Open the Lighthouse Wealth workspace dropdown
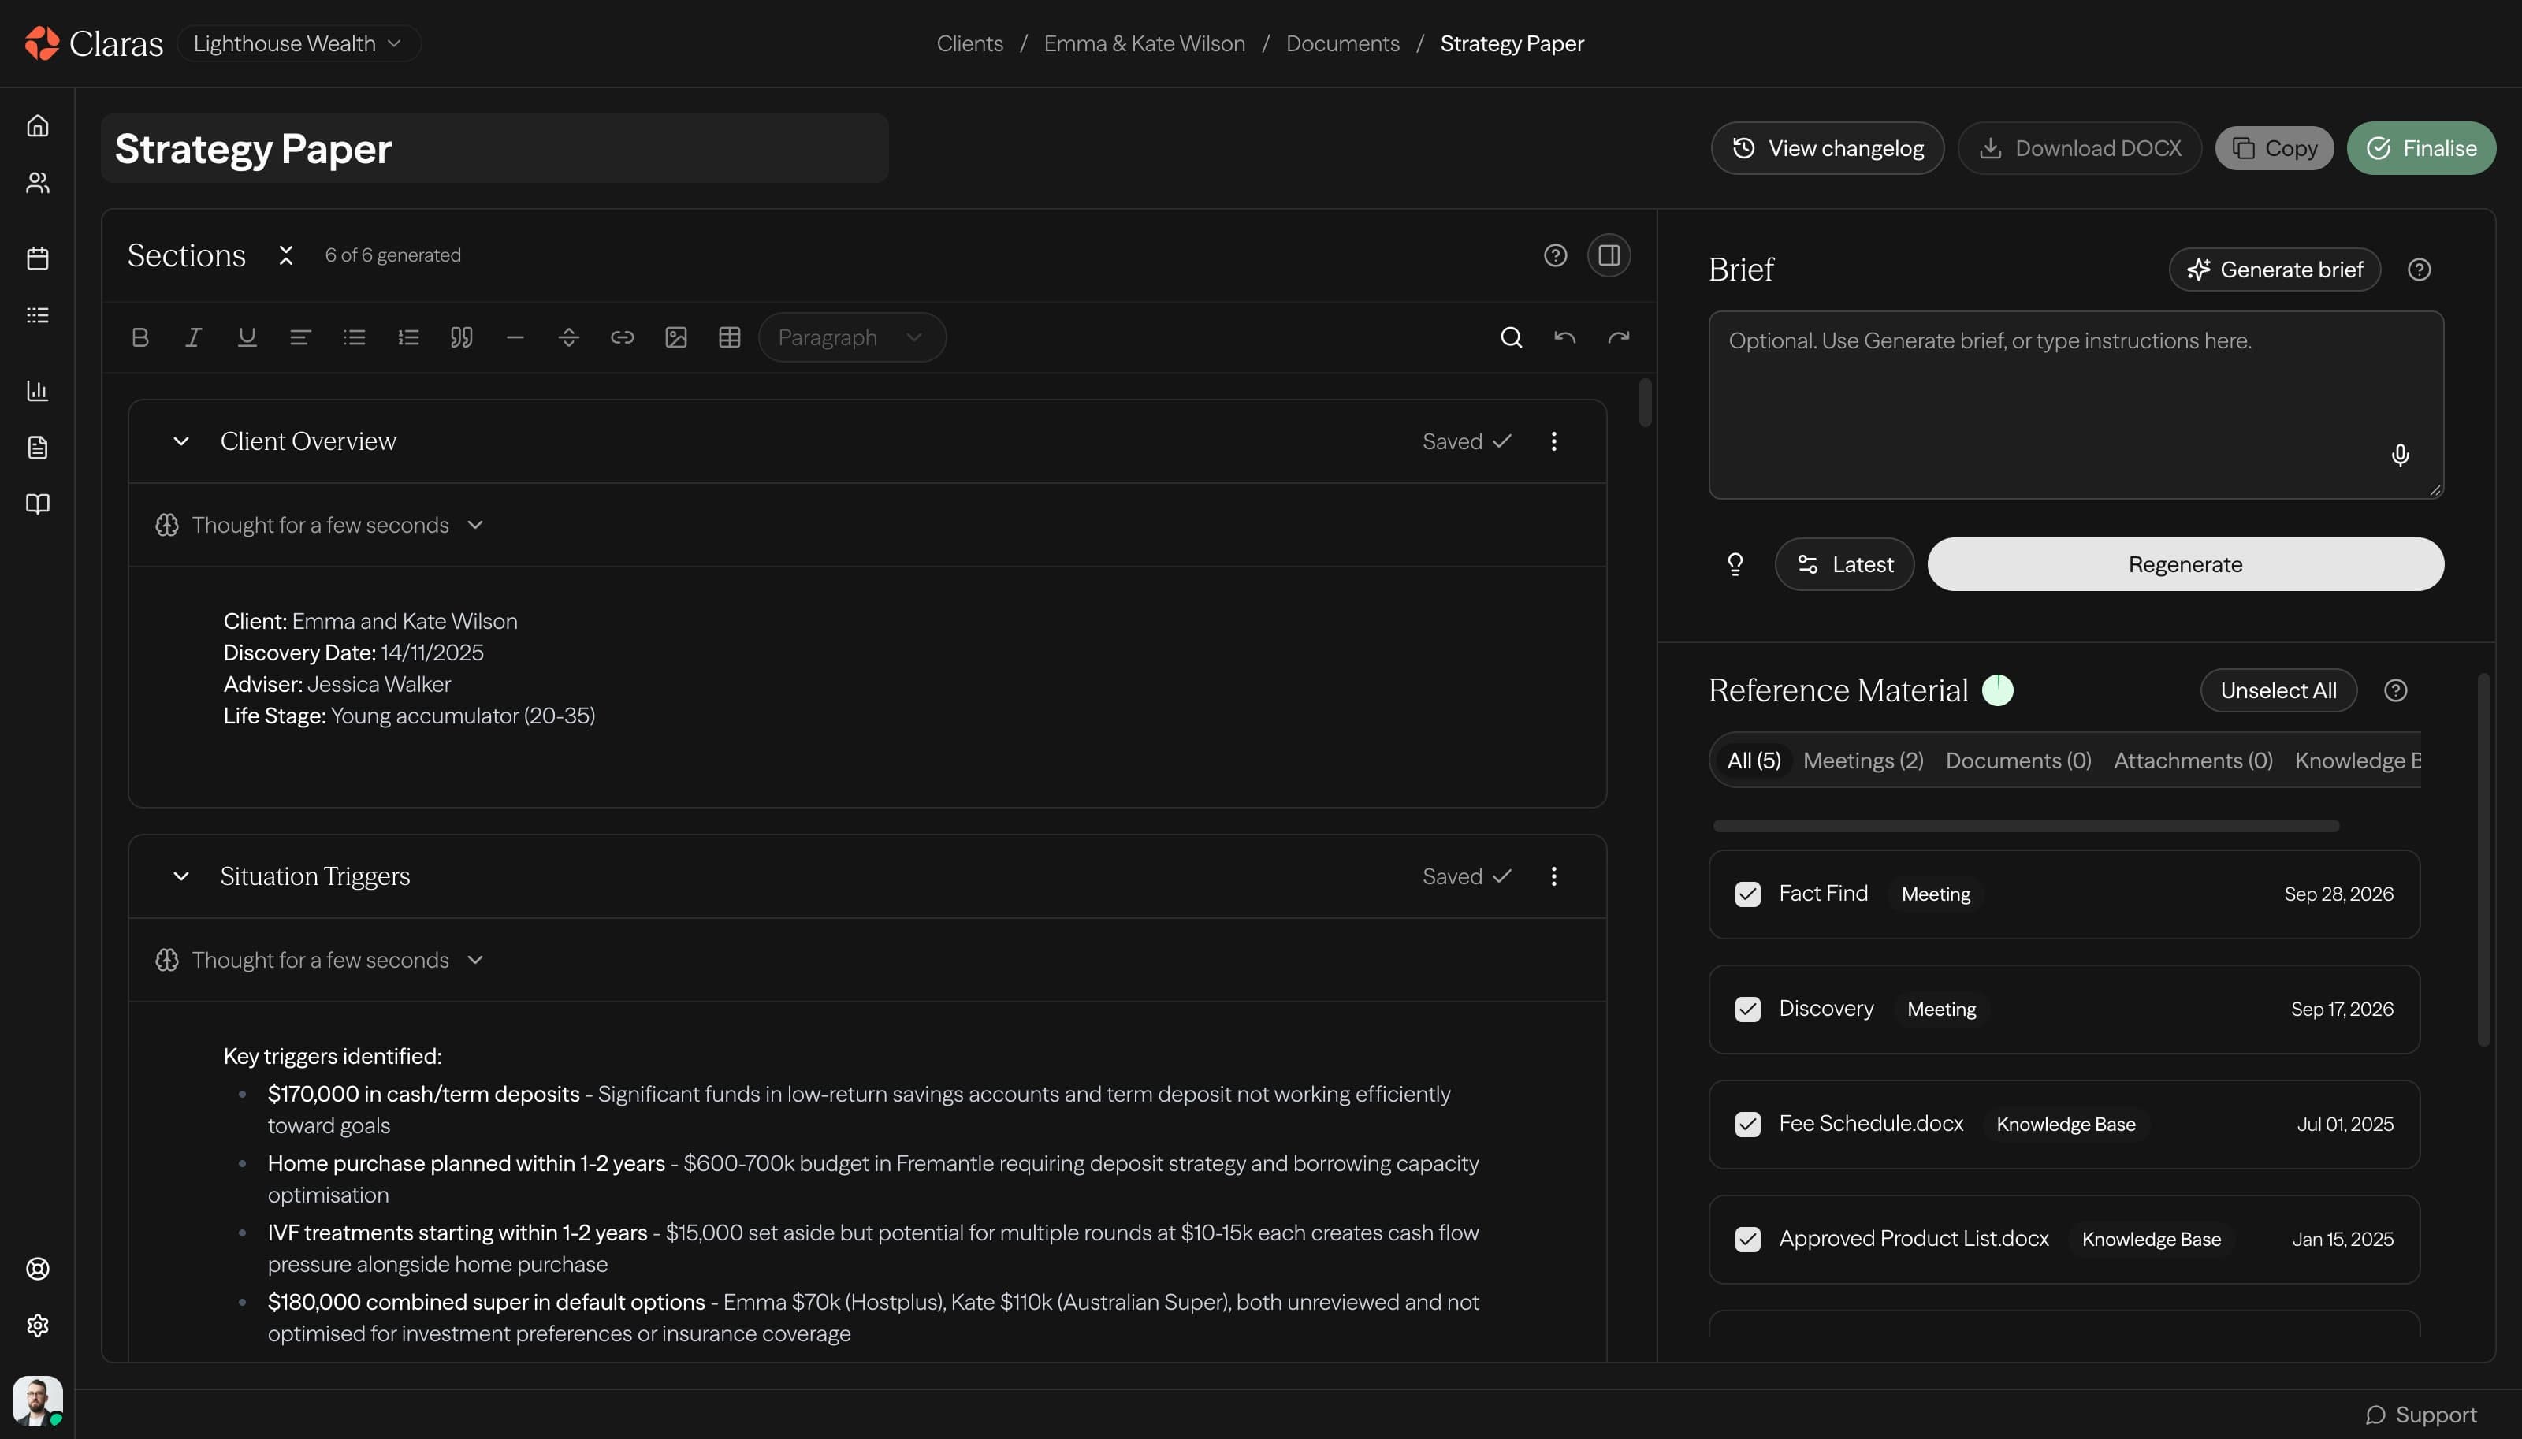 click(x=299, y=43)
